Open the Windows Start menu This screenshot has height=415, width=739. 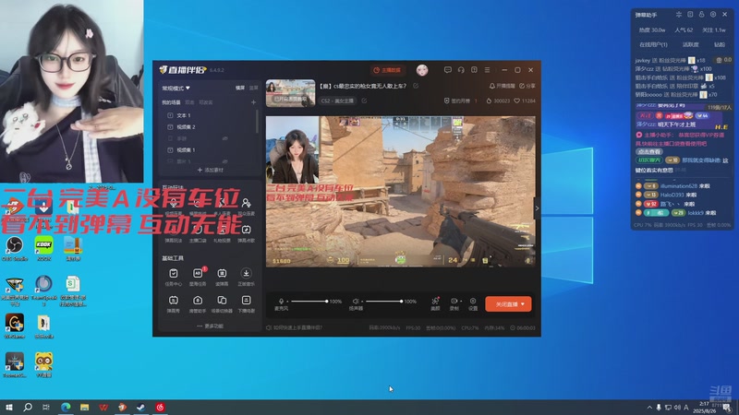(x=9, y=407)
